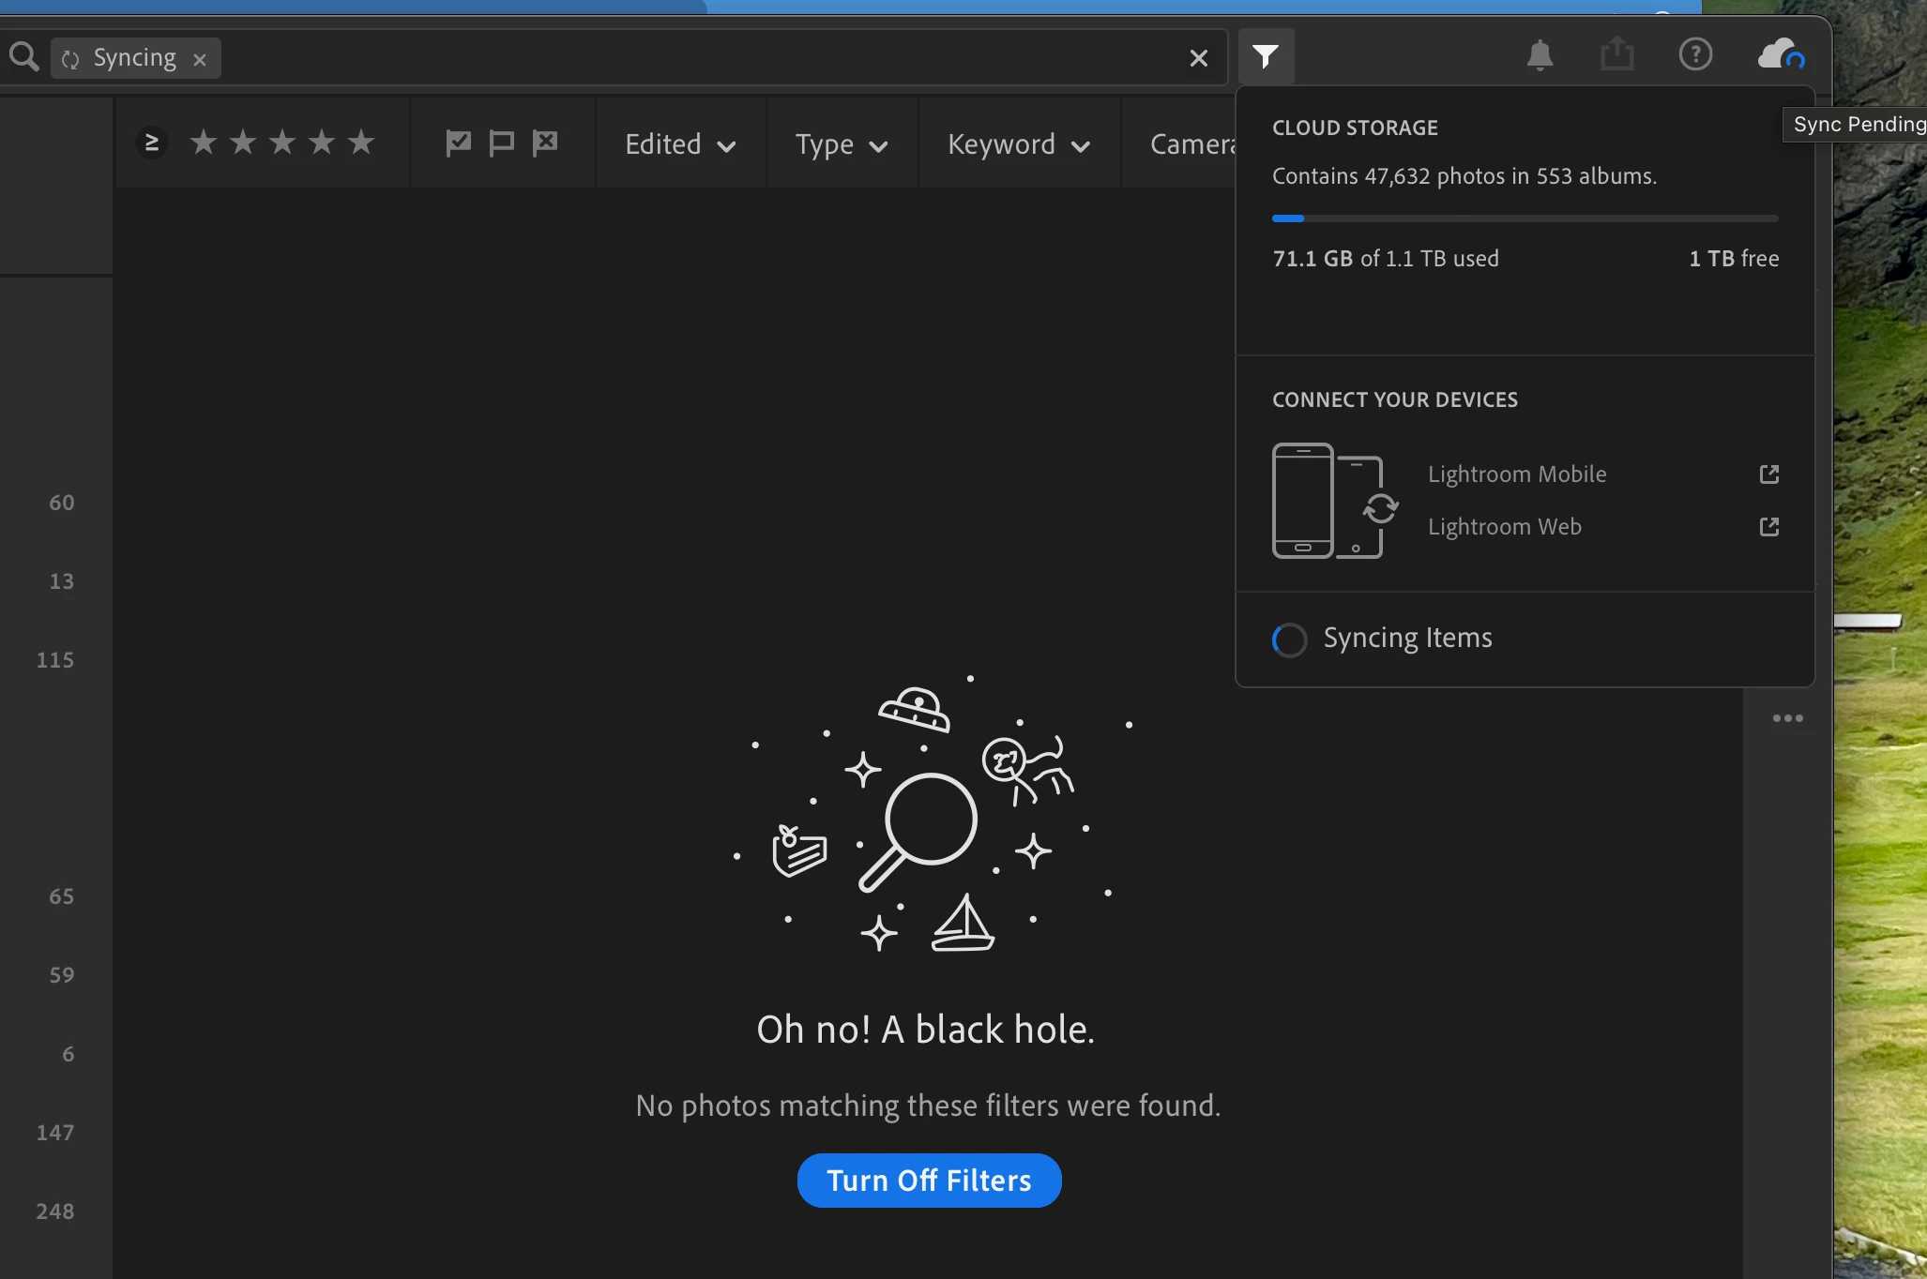The width and height of the screenshot is (1927, 1279).
Task: Expand the Type filter dropdown
Action: tap(842, 144)
